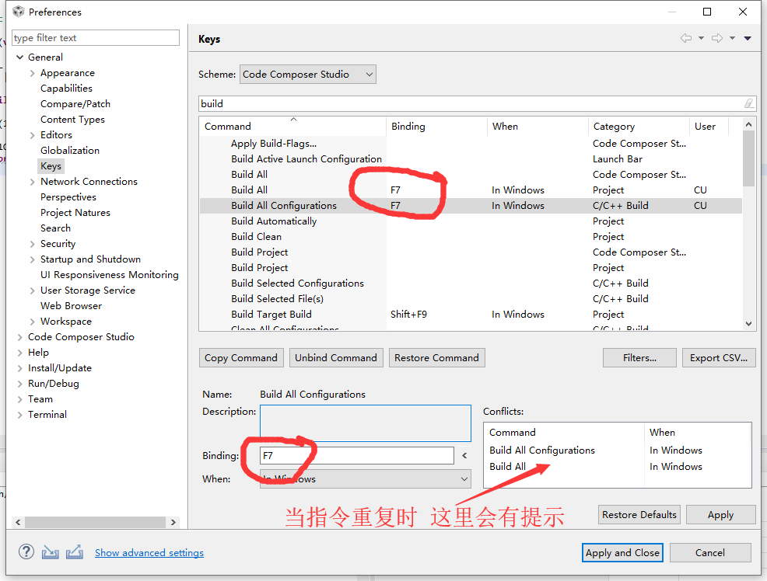
Task: Open the Scheme combo box
Action: click(308, 75)
